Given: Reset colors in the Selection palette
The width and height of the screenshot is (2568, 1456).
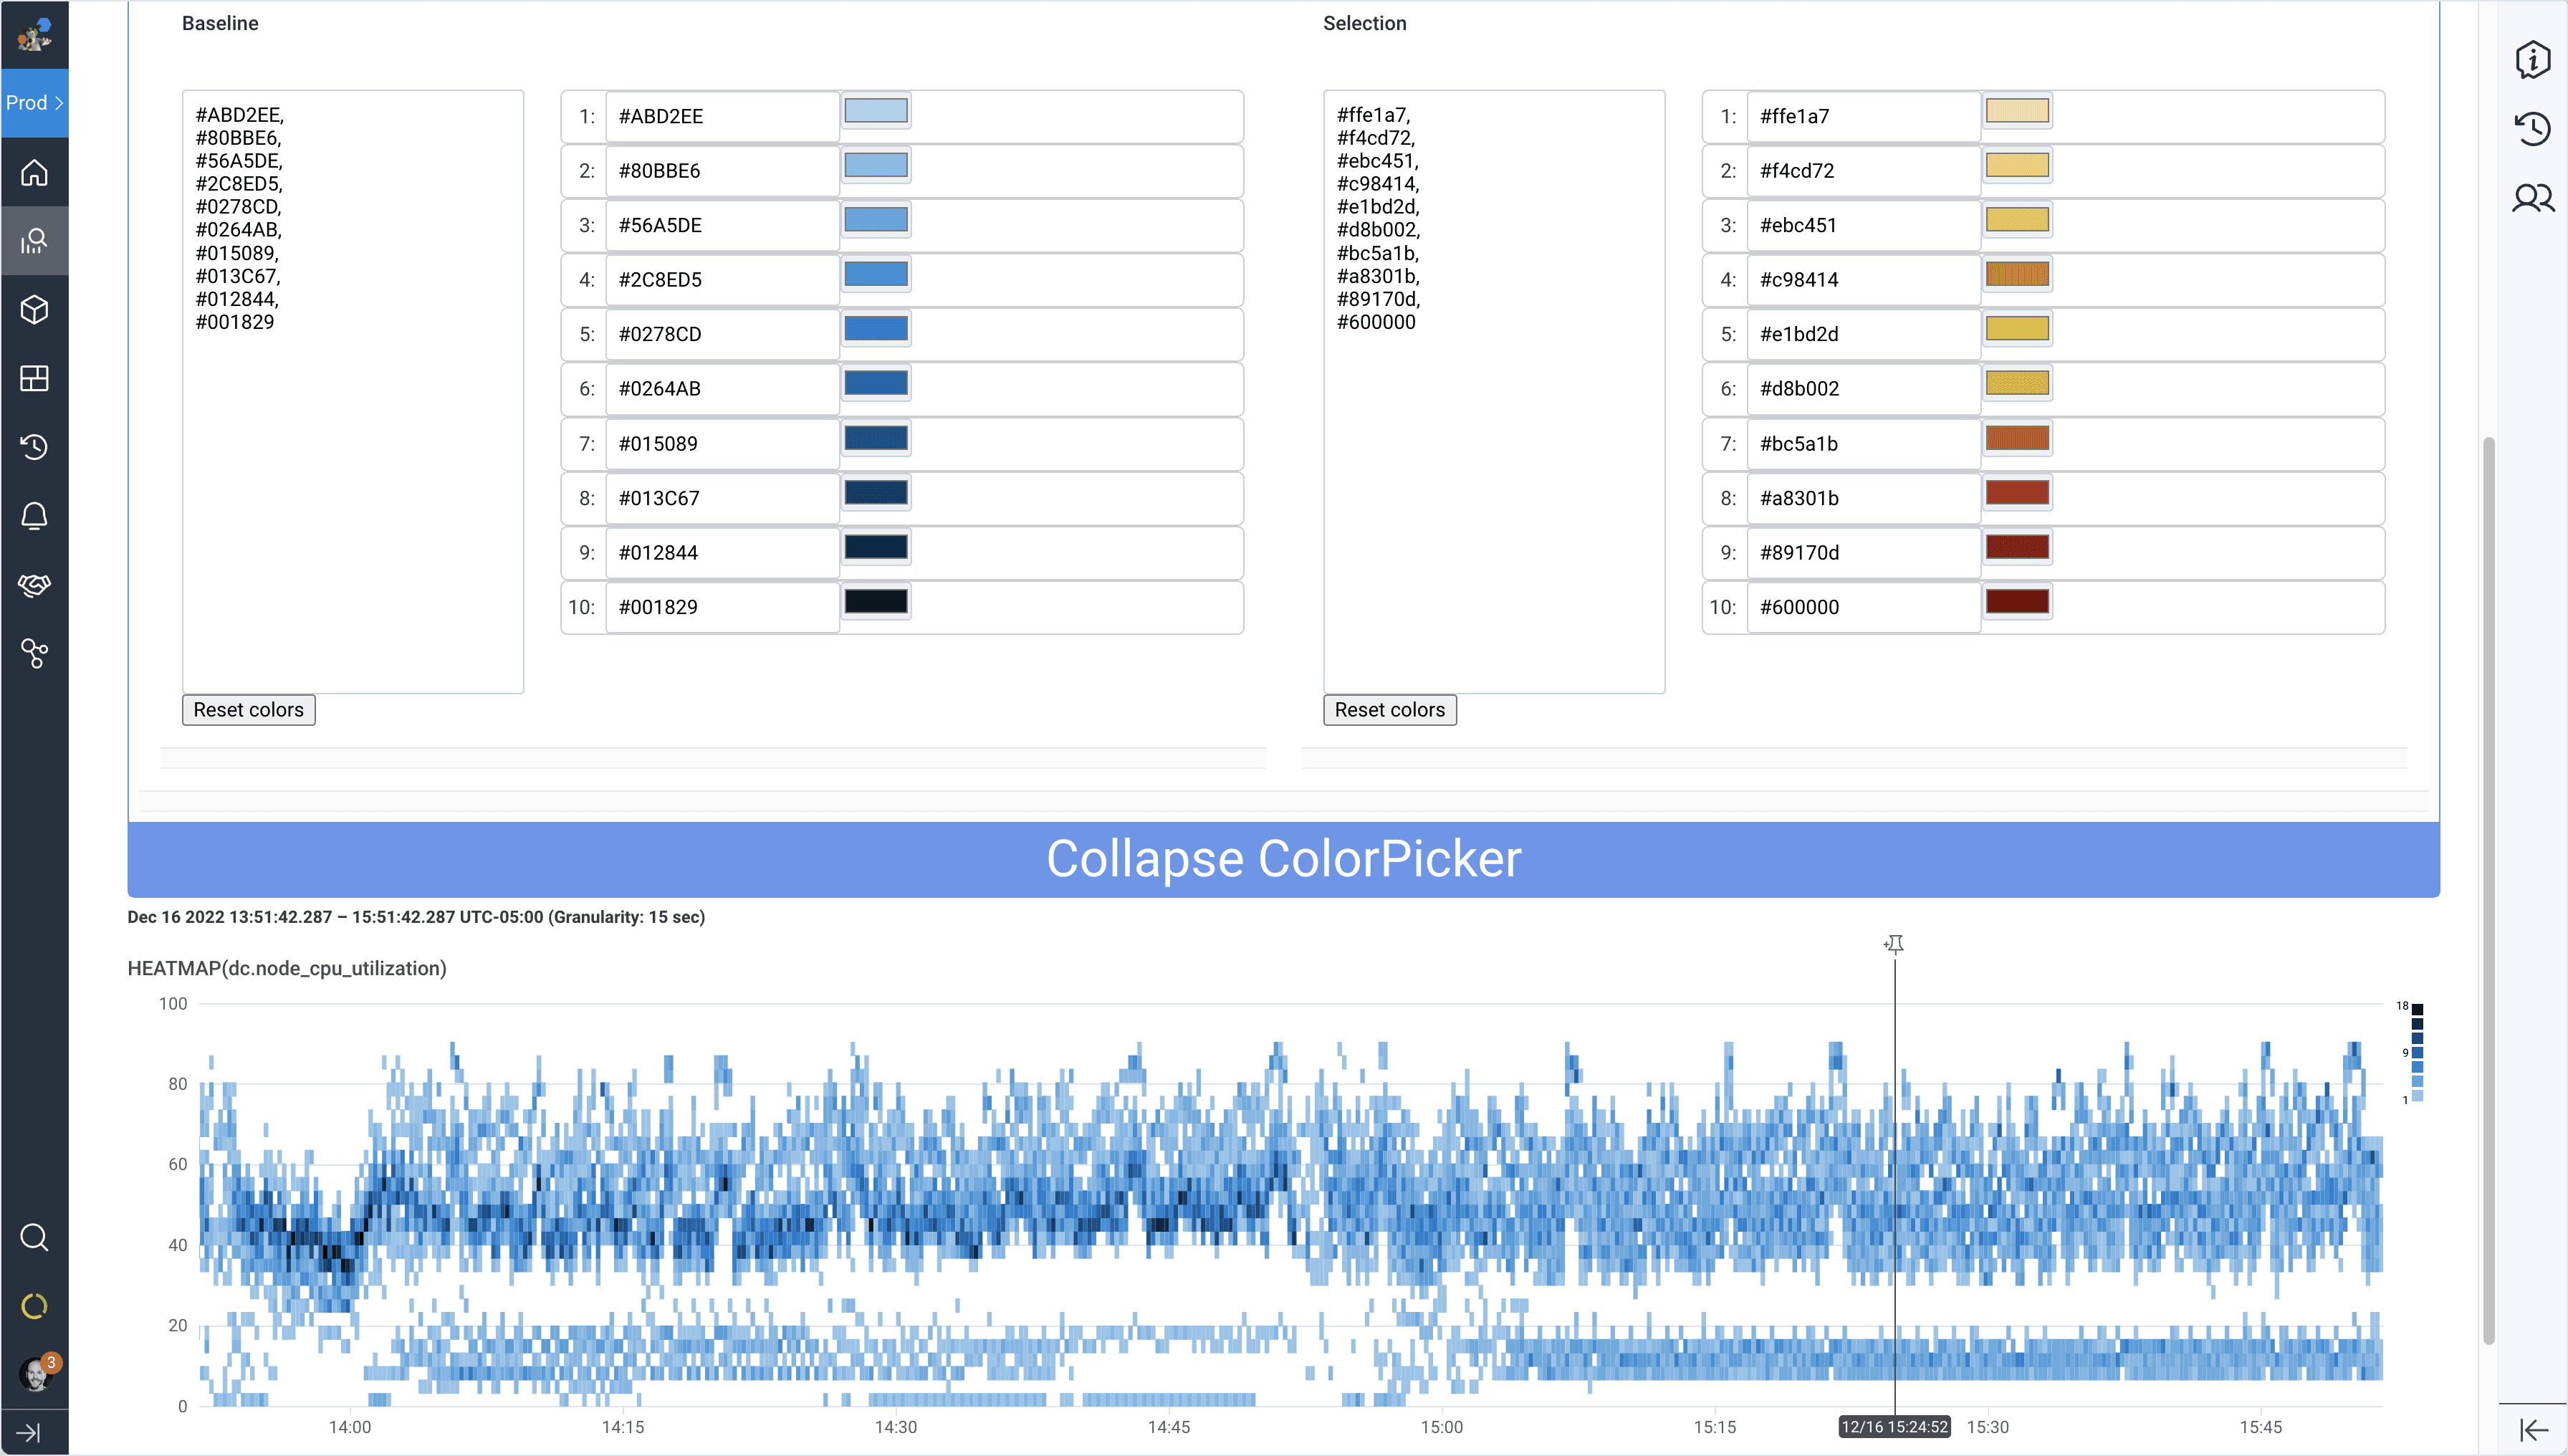Looking at the screenshot, I should [1390, 710].
